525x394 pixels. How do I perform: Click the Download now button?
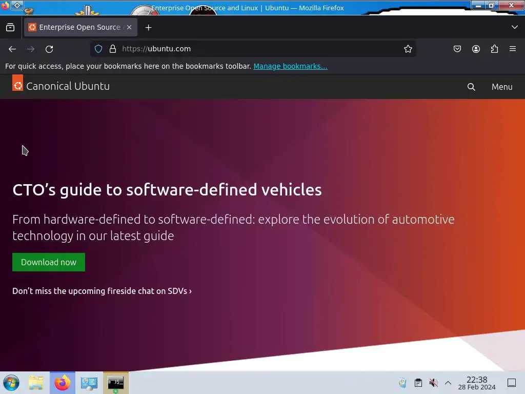pyautogui.click(x=49, y=262)
